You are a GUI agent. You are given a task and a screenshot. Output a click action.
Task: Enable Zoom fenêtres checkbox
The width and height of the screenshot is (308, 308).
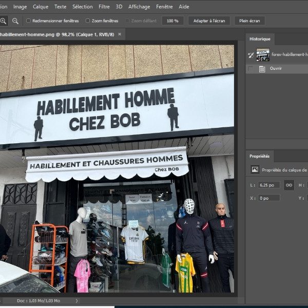88,21
